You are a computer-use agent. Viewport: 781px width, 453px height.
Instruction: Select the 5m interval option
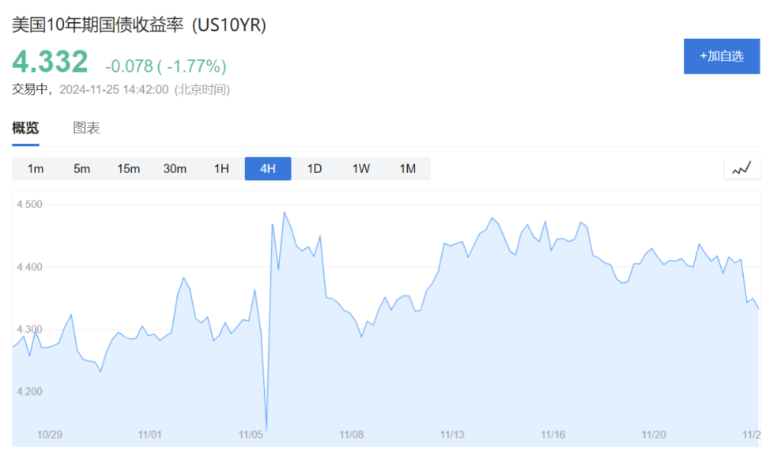pyautogui.click(x=82, y=169)
